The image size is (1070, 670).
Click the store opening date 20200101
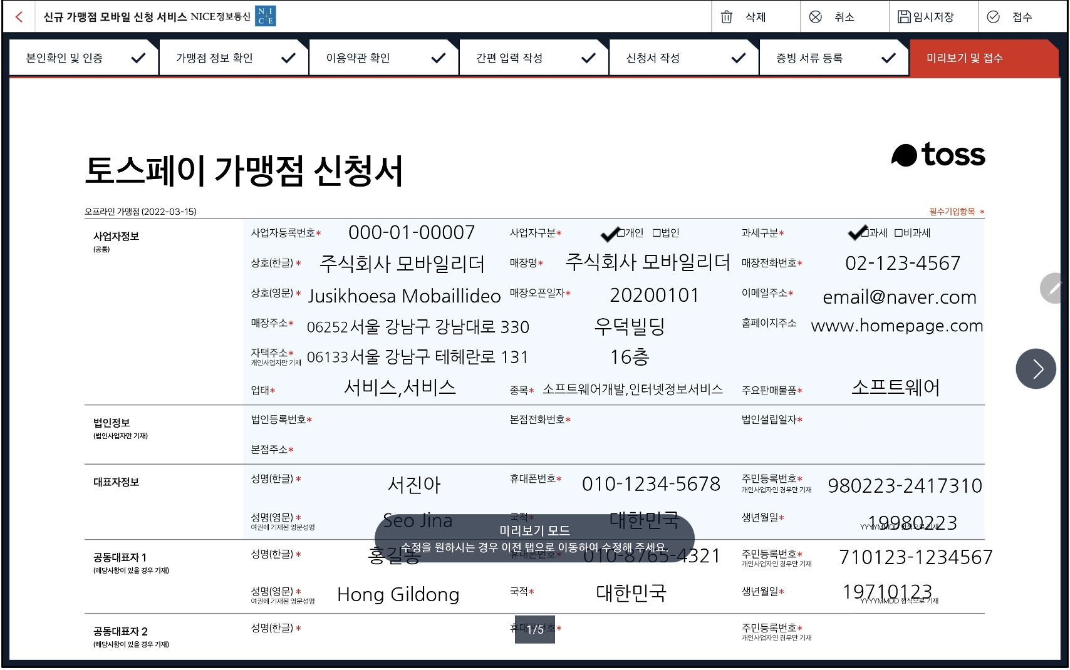pyautogui.click(x=655, y=295)
